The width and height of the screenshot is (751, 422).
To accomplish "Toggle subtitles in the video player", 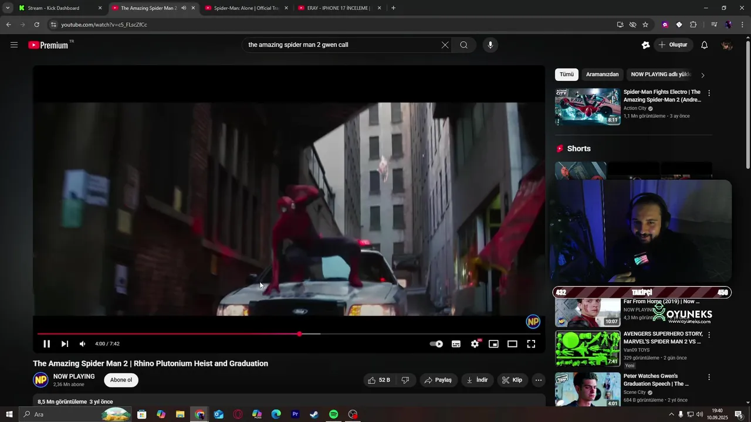I will click(x=456, y=344).
